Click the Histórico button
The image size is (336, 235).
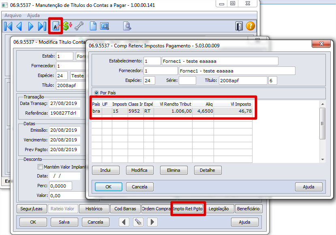pyautogui.click(x=94, y=209)
